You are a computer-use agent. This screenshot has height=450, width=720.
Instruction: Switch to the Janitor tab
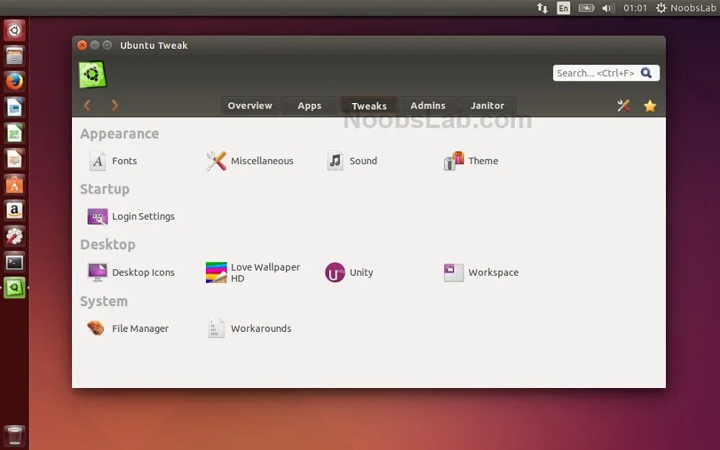487,106
